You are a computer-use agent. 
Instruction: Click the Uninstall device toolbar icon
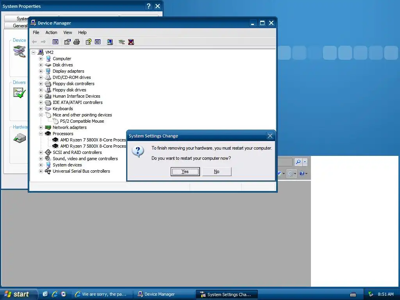(131, 42)
